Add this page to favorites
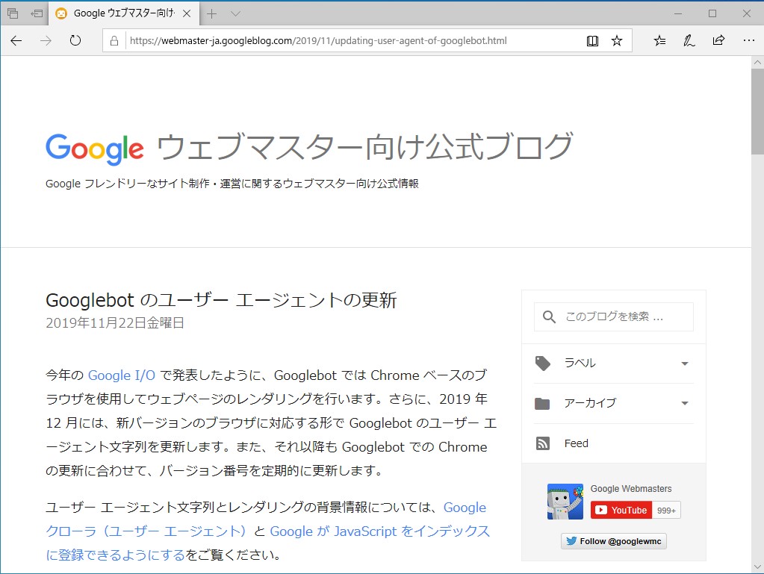The height and width of the screenshot is (574, 764). (617, 41)
